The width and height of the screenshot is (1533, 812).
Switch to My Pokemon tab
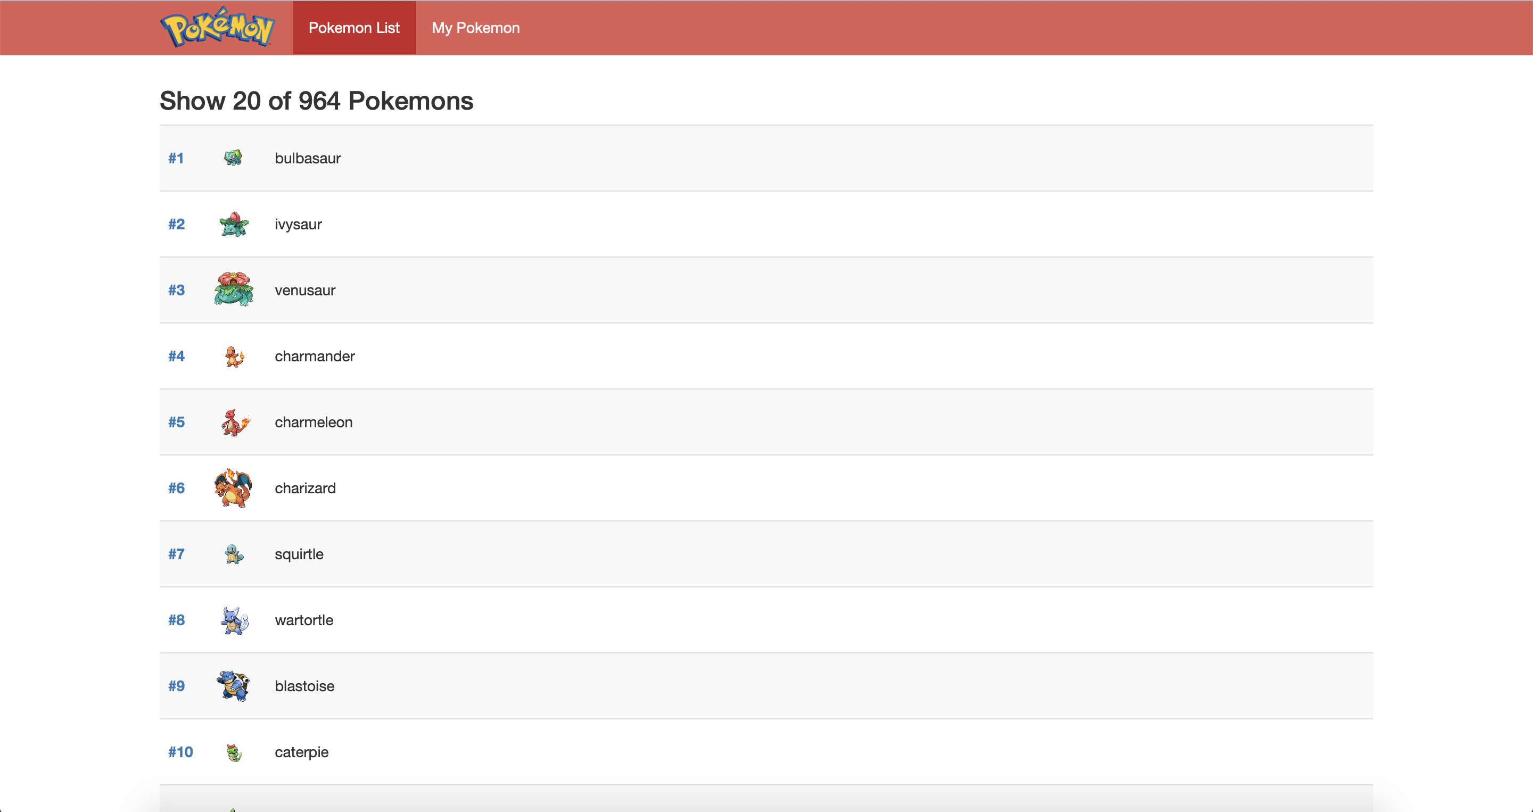click(475, 28)
